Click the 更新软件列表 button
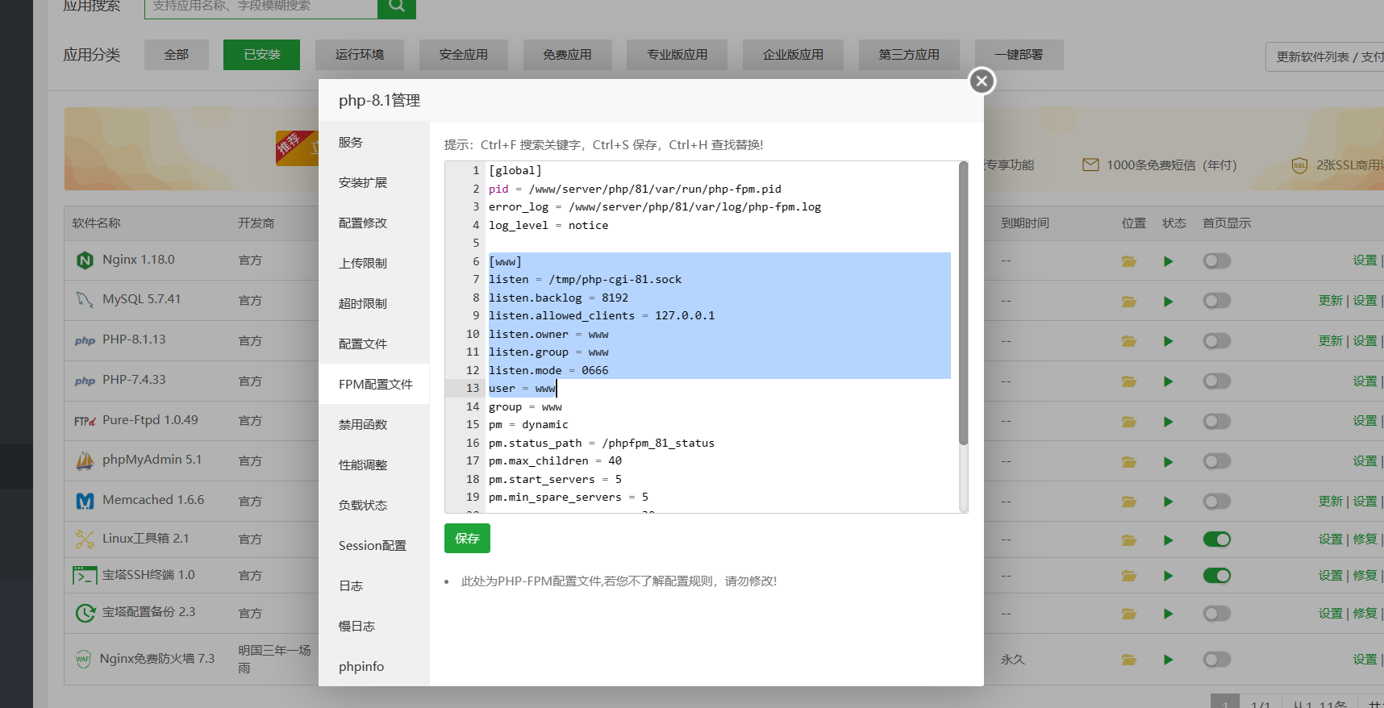This screenshot has width=1384, height=708. 1324,56
